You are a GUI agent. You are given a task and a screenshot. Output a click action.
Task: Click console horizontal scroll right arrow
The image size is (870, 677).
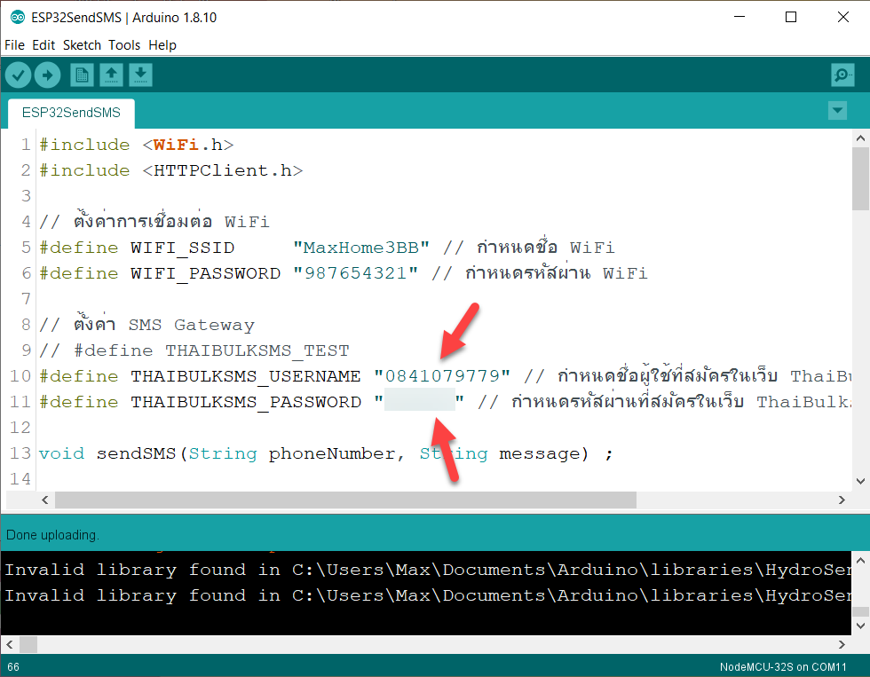tap(842, 645)
